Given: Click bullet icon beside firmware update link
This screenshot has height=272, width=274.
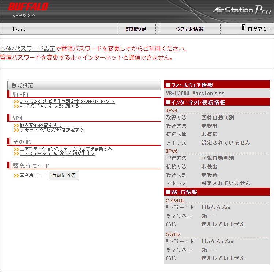Looking at the screenshot, I should tap(16, 149).
